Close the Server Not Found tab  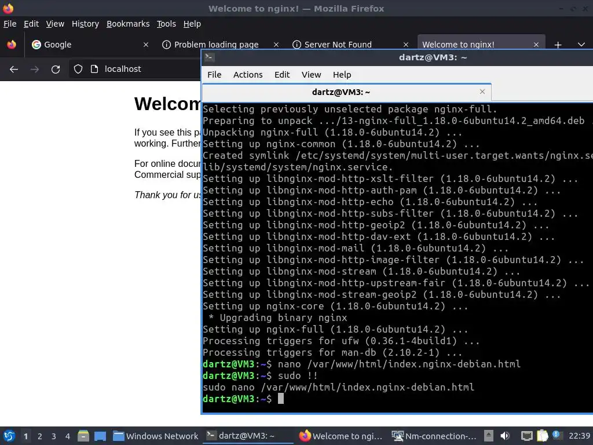click(x=406, y=45)
